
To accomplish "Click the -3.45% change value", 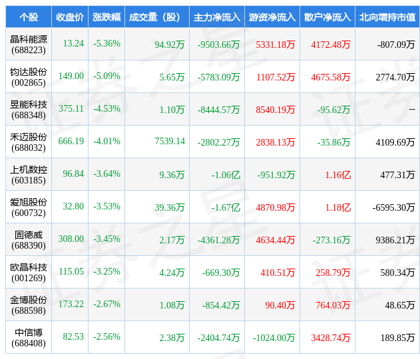I will point(107,239).
